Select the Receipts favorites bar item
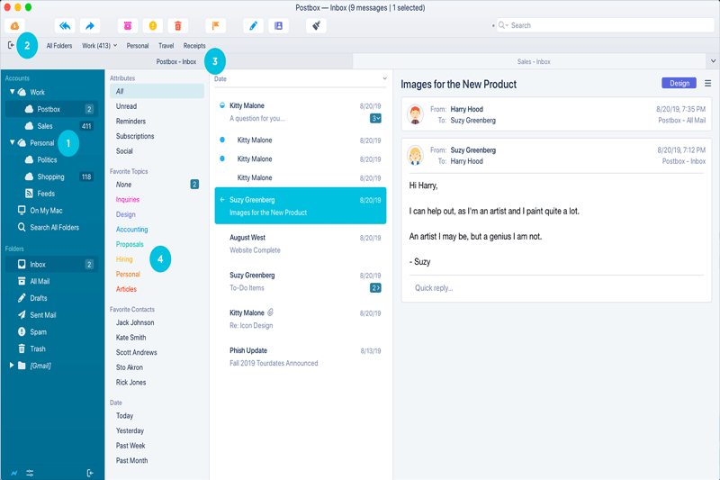This screenshot has height=480, width=720. coord(194,45)
